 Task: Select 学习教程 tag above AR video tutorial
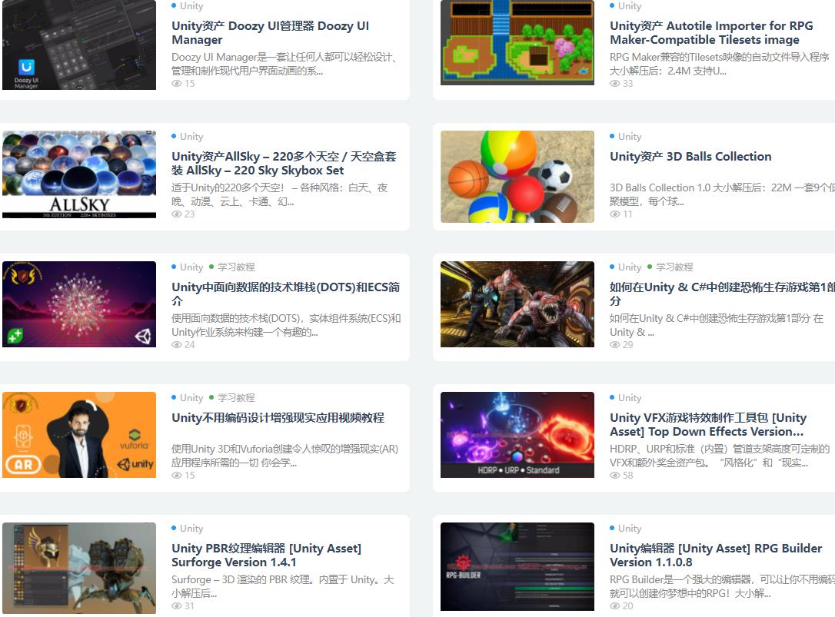pos(236,397)
